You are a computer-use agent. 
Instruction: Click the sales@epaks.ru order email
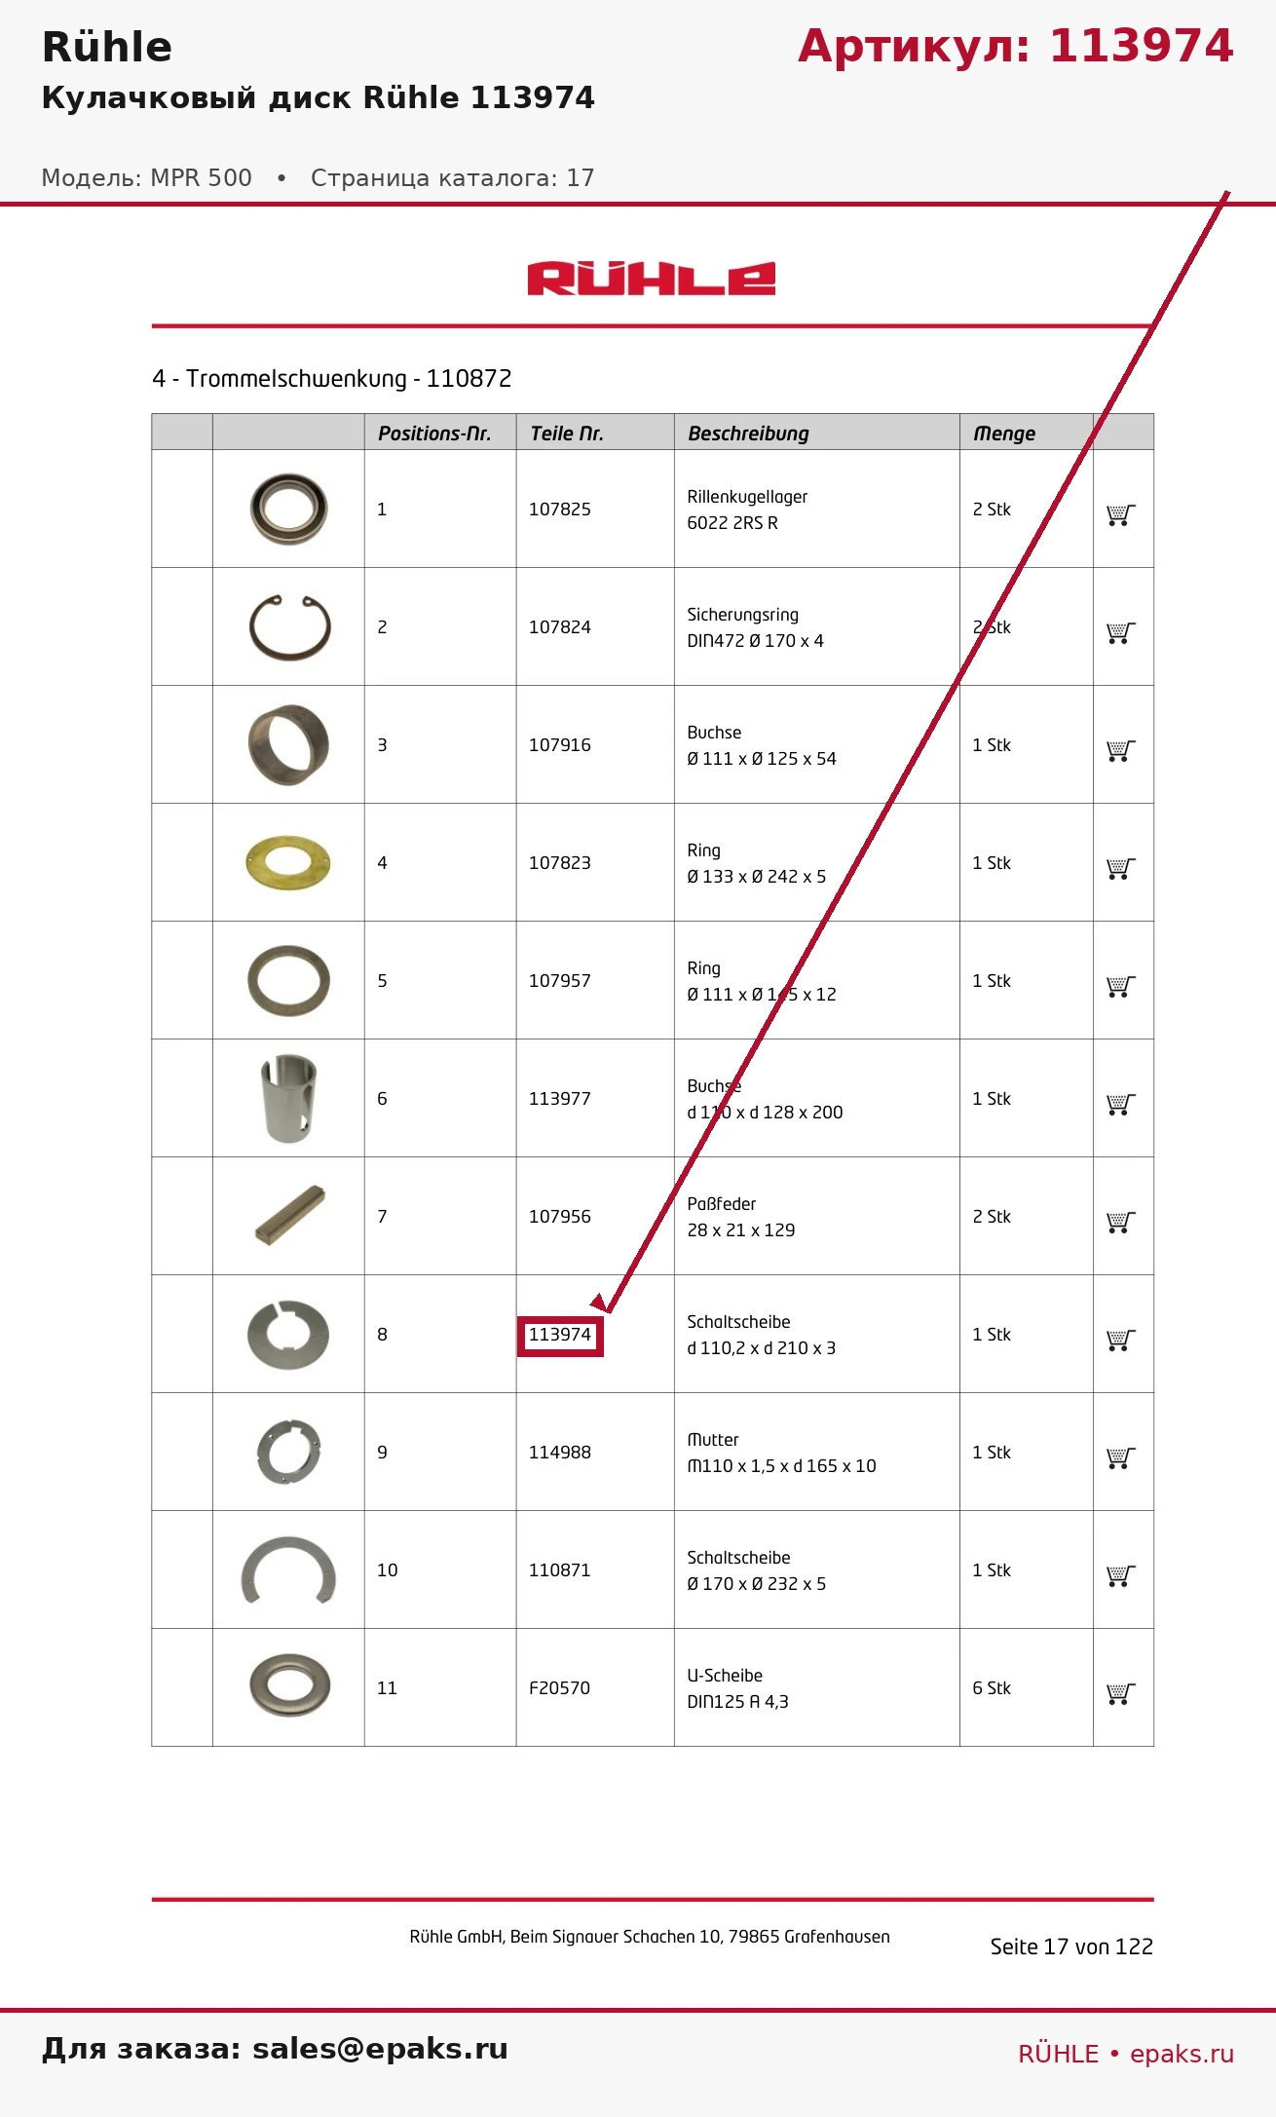(380, 2049)
